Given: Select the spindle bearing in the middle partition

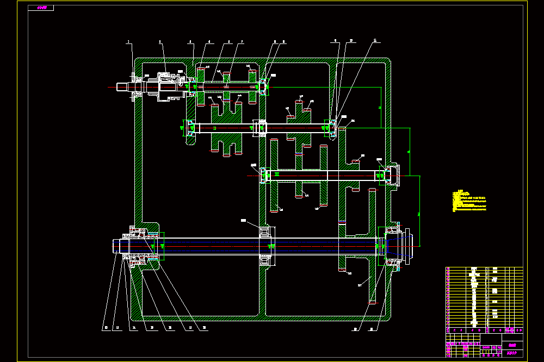Looking at the screenshot, I should click(267, 246).
